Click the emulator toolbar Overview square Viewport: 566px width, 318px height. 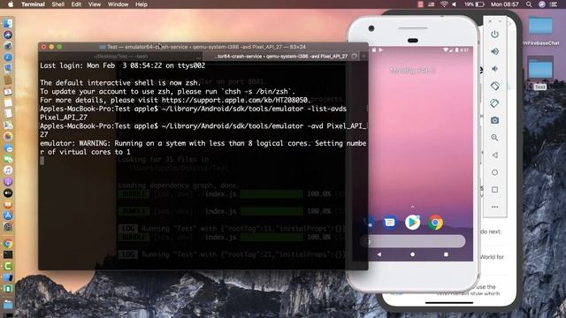coord(494,190)
